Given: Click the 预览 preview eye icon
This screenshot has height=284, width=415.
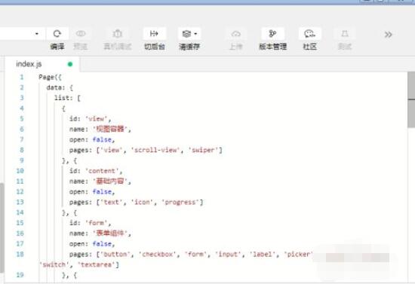Looking at the screenshot, I should [81, 34].
